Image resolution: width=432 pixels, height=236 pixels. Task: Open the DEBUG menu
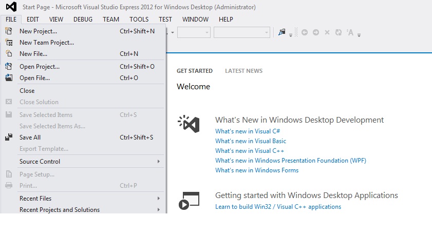[x=83, y=19]
